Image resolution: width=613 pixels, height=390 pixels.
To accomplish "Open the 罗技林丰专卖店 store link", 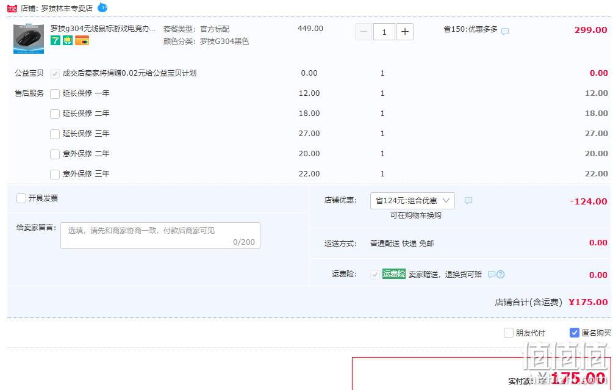I will click(x=67, y=8).
